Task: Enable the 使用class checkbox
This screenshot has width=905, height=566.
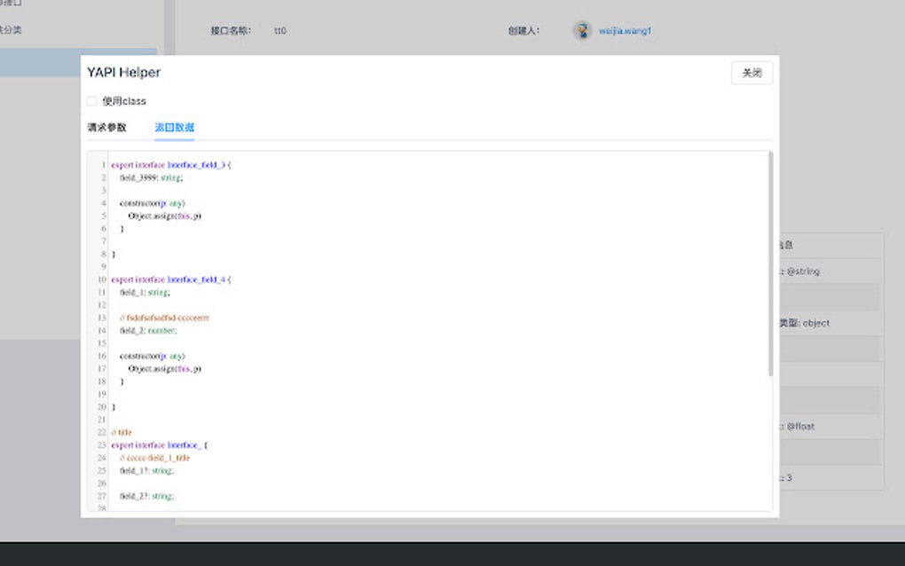Action: pos(92,100)
